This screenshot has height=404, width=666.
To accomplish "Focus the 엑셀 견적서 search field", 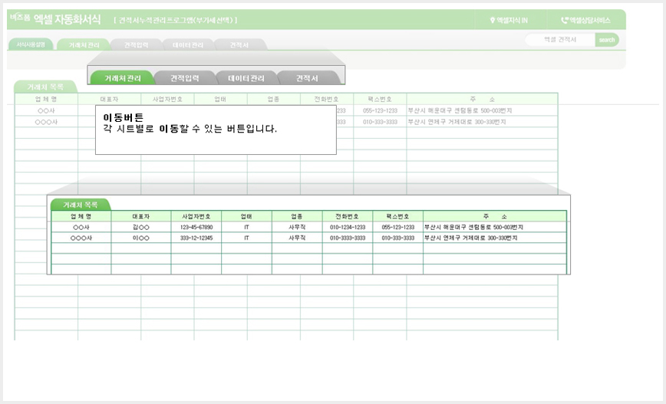I will (560, 40).
